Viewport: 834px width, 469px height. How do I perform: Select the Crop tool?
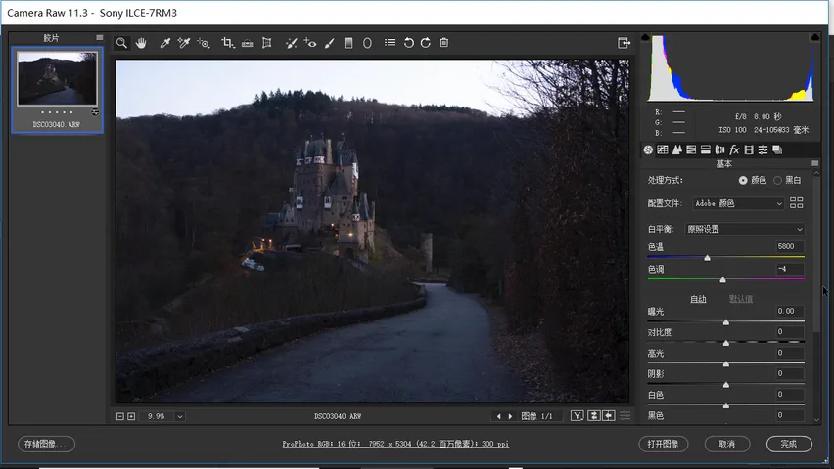pyautogui.click(x=228, y=43)
